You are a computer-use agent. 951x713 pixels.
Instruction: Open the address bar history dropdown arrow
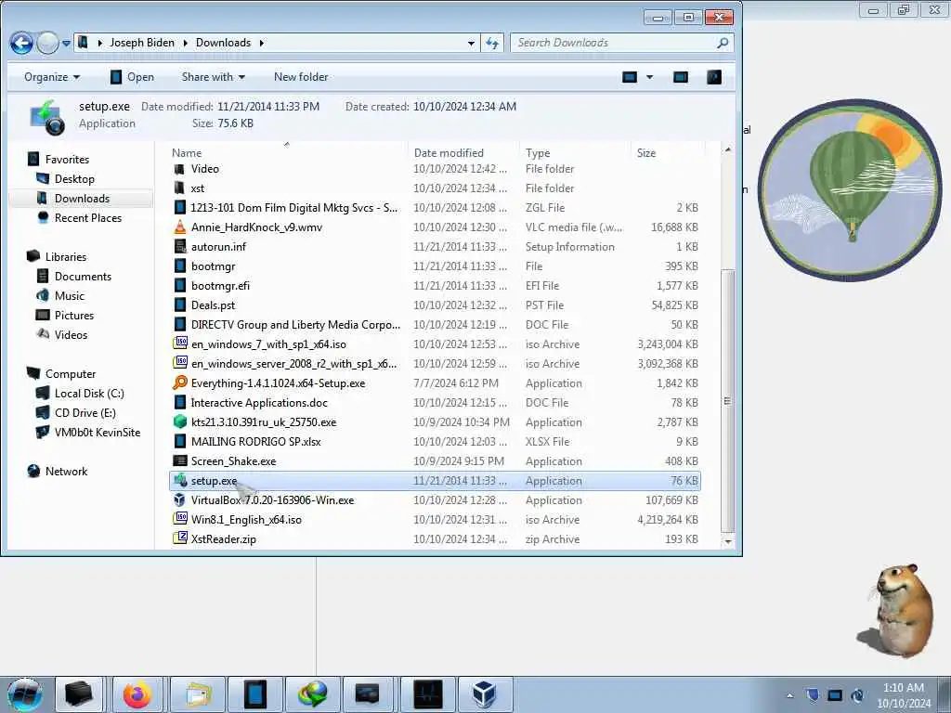click(471, 43)
